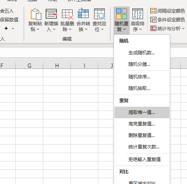The image size is (187, 184).
Task: Expand the 统计与分析 dropdown arrow
Action: coord(183,28)
